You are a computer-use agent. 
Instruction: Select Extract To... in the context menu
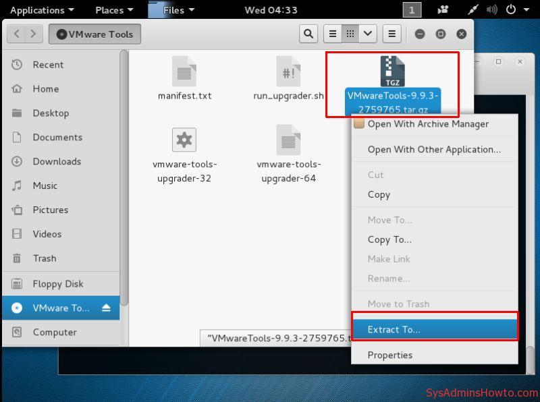click(435, 329)
